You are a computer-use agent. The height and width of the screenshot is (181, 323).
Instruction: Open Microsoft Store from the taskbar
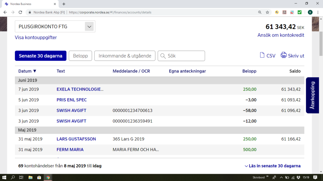click(39, 178)
